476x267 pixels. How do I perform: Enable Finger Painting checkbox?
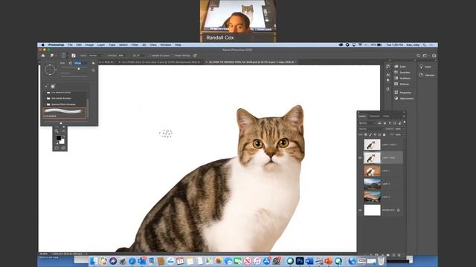point(173,56)
